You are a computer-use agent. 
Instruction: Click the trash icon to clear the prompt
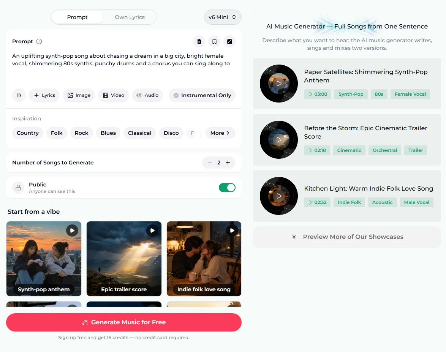pos(199,41)
